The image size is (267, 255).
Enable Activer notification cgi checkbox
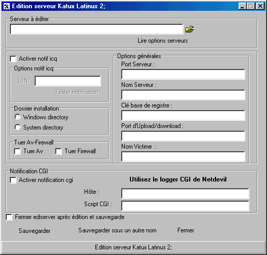pyautogui.click(x=13, y=180)
